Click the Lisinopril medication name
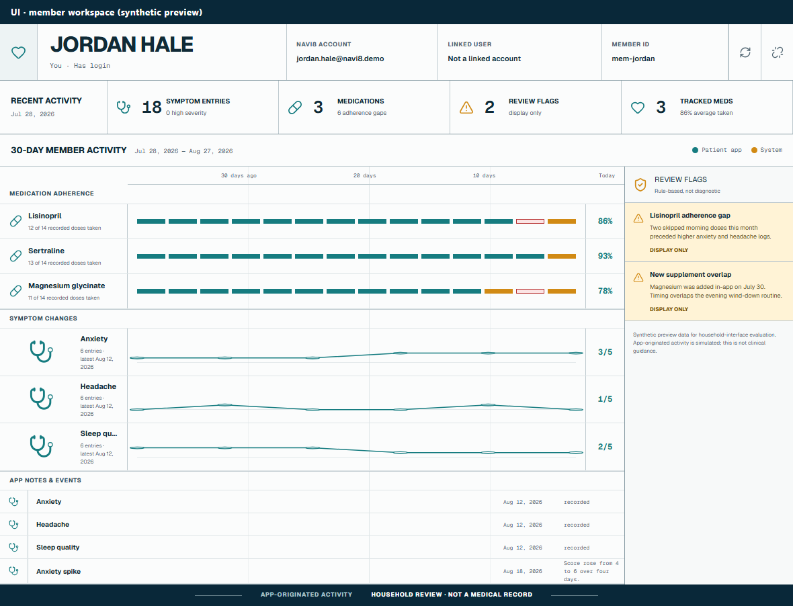Screen dimensions: 793x606 click(45, 216)
